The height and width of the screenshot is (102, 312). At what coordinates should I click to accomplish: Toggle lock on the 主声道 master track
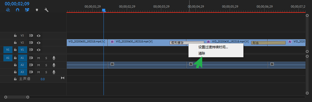[x=15, y=79]
